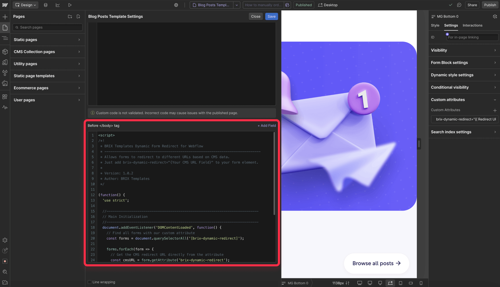Viewport: 500px width, 287px height.
Task: Click the Blog Posts Templ... page tab
Action: pos(212,5)
